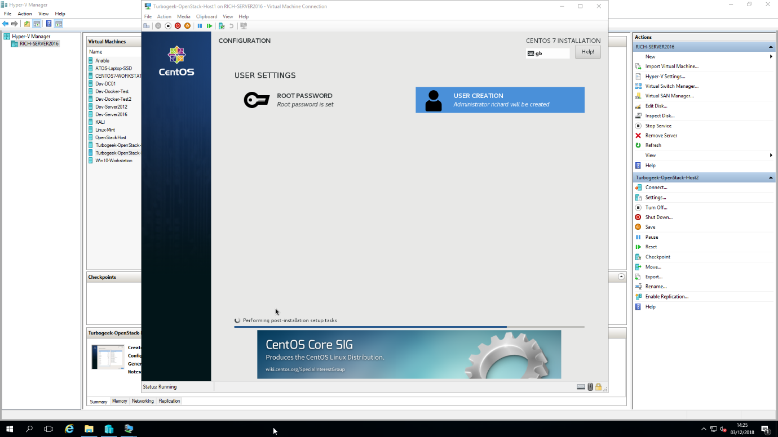Click the Enhanced Session icon in VM toolbar
Image resolution: width=778 pixels, height=437 pixels.
click(244, 26)
